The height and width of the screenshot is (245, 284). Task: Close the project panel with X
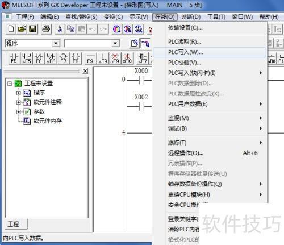point(85,71)
